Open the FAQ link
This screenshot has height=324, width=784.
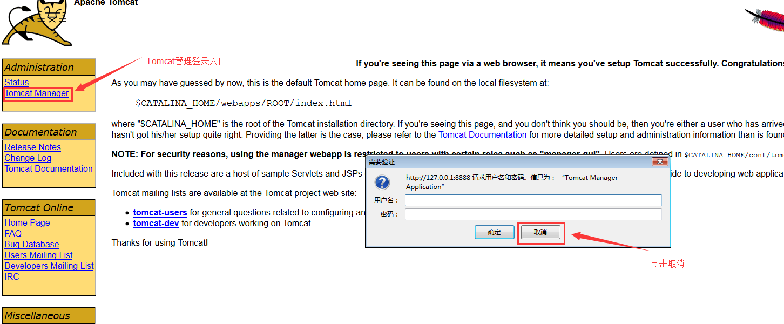pyautogui.click(x=13, y=234)
